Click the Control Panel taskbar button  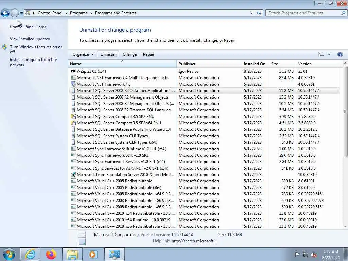114,254
